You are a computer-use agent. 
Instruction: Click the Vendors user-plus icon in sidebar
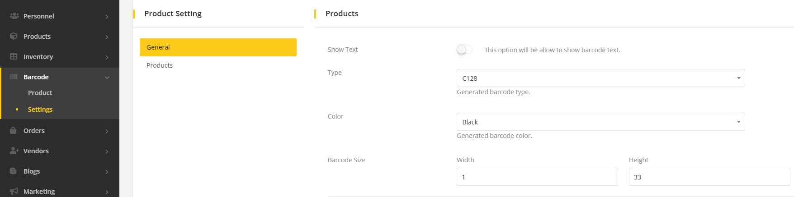click(x=14, y=151)
